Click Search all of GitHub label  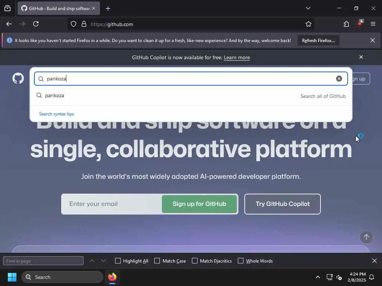pyautogui.click(x=323, y=96)
